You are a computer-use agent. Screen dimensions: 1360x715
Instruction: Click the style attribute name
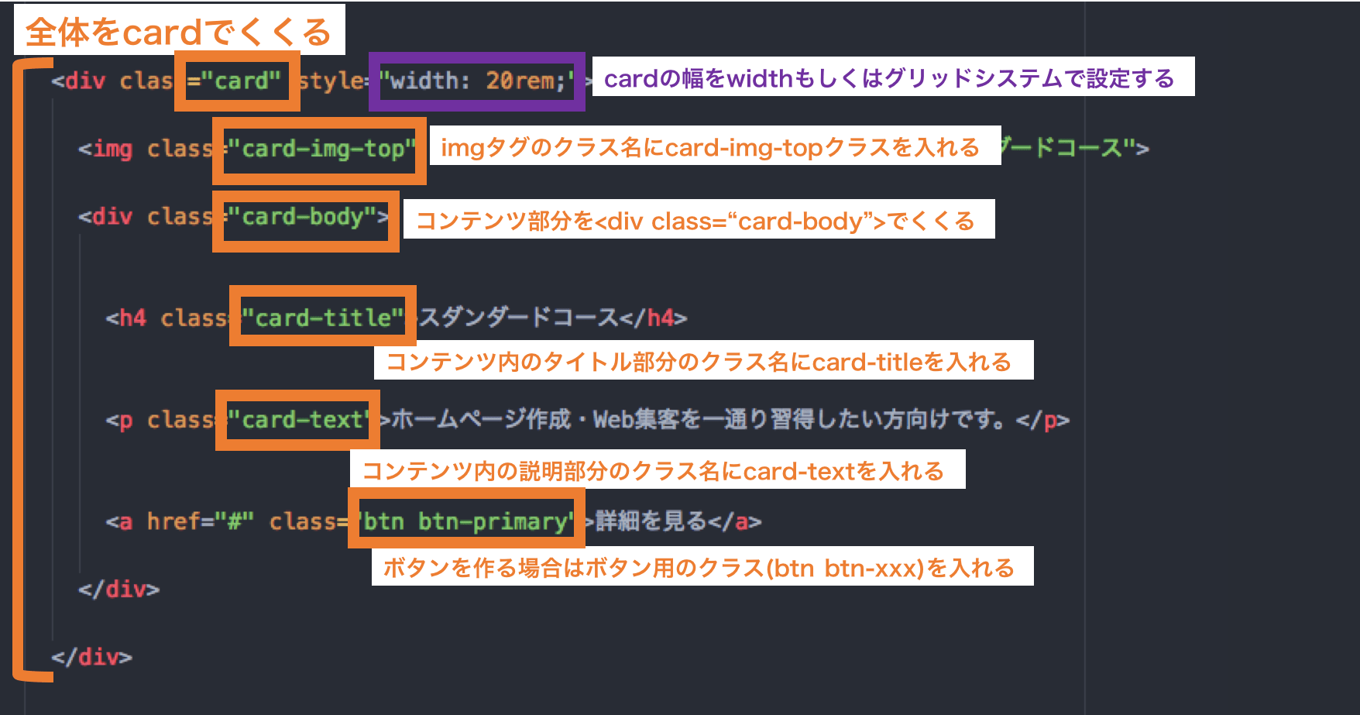coord(331,81)
